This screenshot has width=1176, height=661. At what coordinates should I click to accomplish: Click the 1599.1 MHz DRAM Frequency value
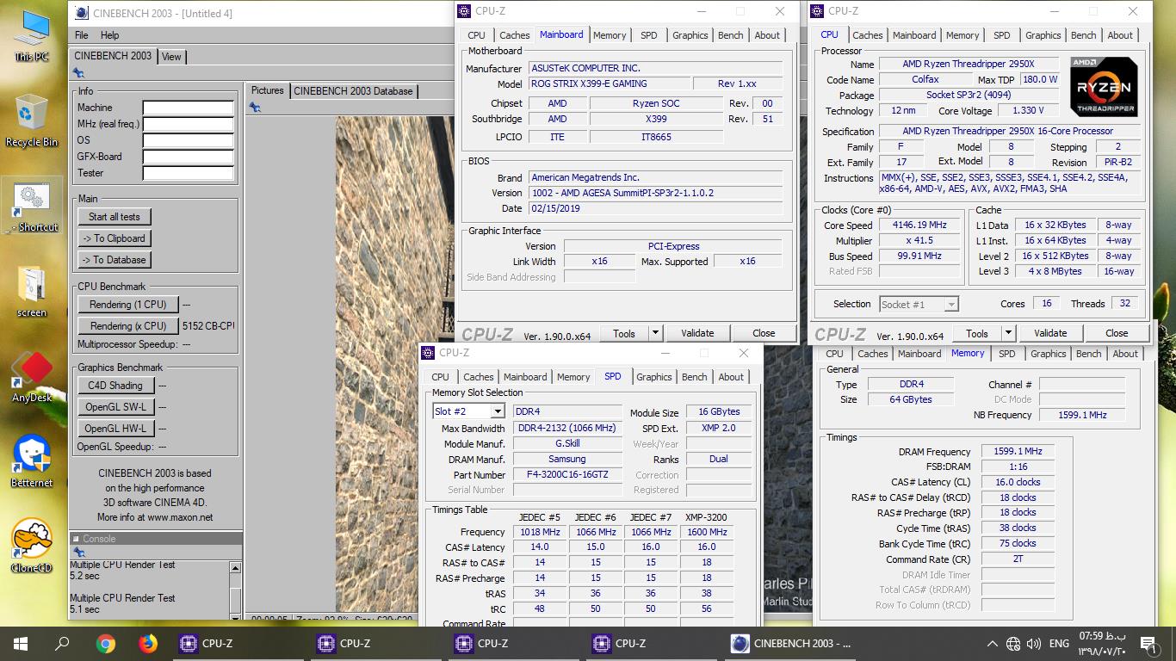tap(1018, 451)
